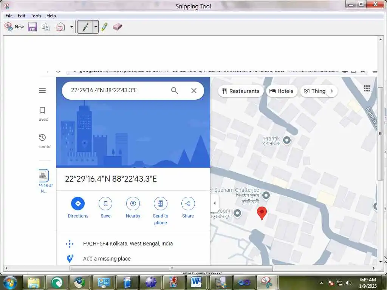Click the Prantik place marker

[287, 140]
